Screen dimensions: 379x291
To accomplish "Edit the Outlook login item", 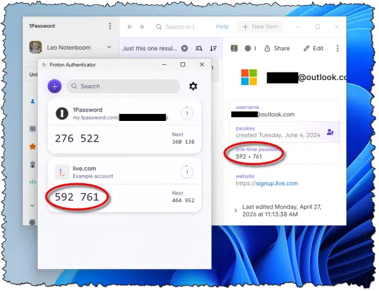I will coord(313,48).
